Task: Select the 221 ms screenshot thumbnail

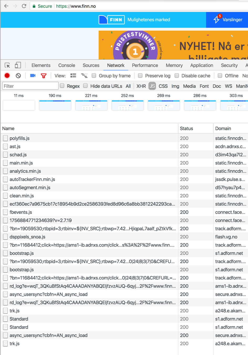Action: [x=91, y=105]
